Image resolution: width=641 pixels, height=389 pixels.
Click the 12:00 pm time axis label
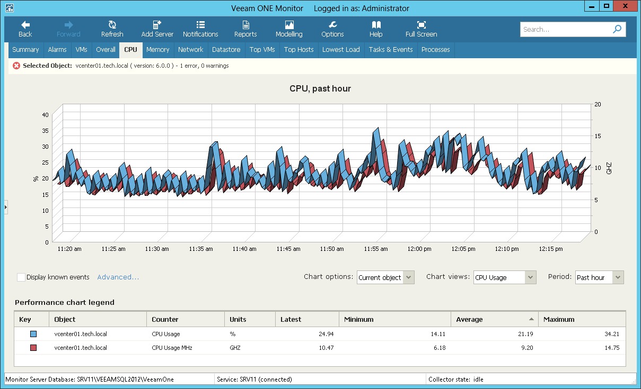pos(419,249)
